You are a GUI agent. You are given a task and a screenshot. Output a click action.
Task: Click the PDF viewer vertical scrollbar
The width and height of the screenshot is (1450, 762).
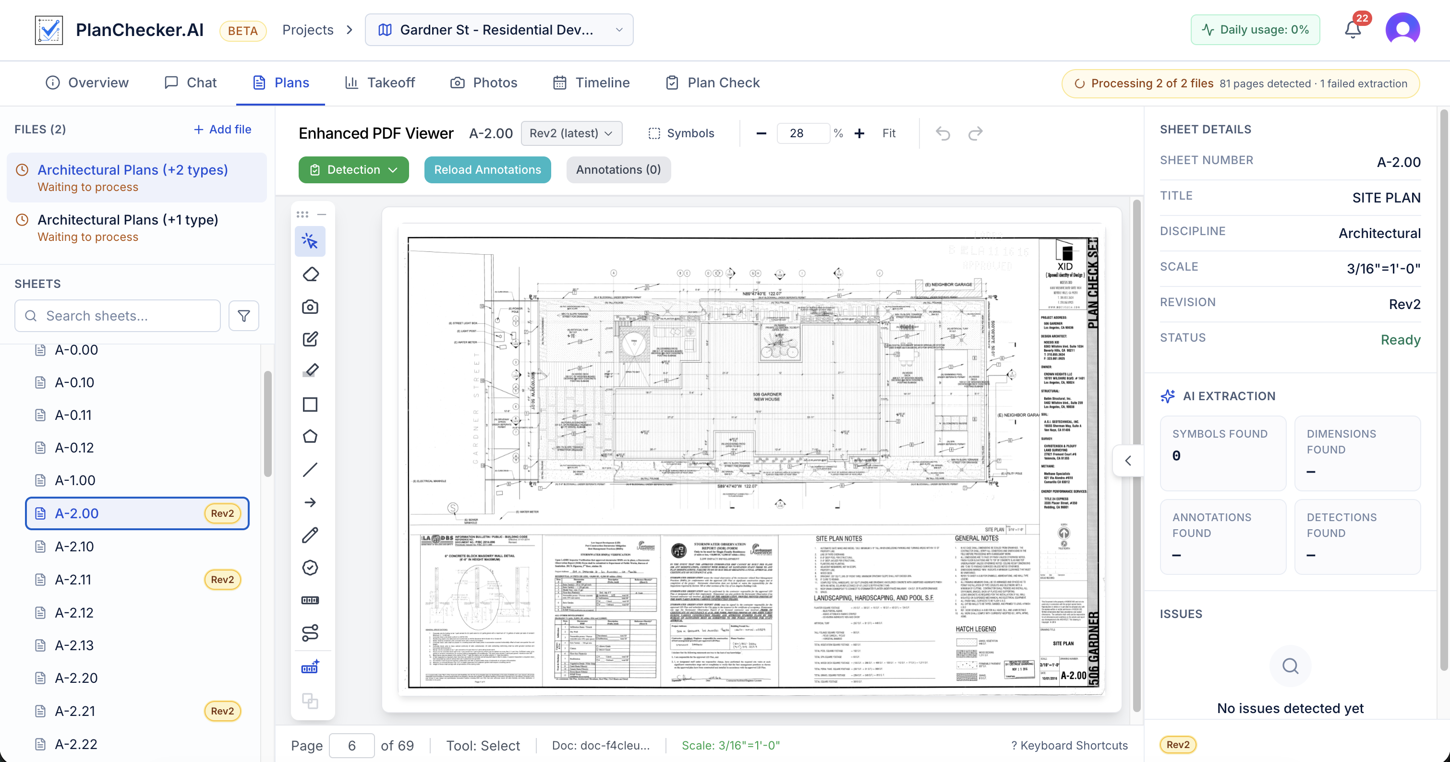1136,454
